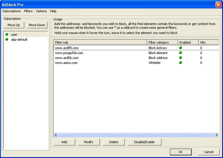Click the right scroll arrow
This screenshot has width=223, height=158.
tap(216, 135)
